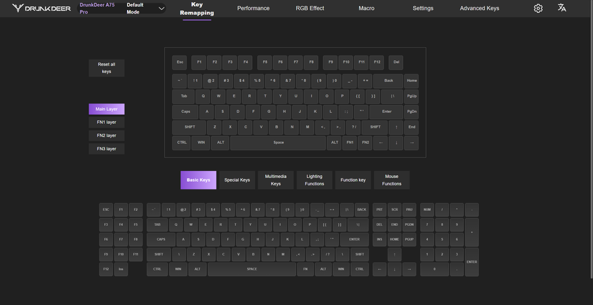
Task: Switch to FN3 layer
Action: (106, 149)
